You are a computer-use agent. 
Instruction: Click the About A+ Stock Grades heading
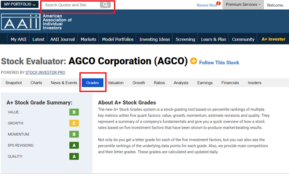(x=127, y=103)
